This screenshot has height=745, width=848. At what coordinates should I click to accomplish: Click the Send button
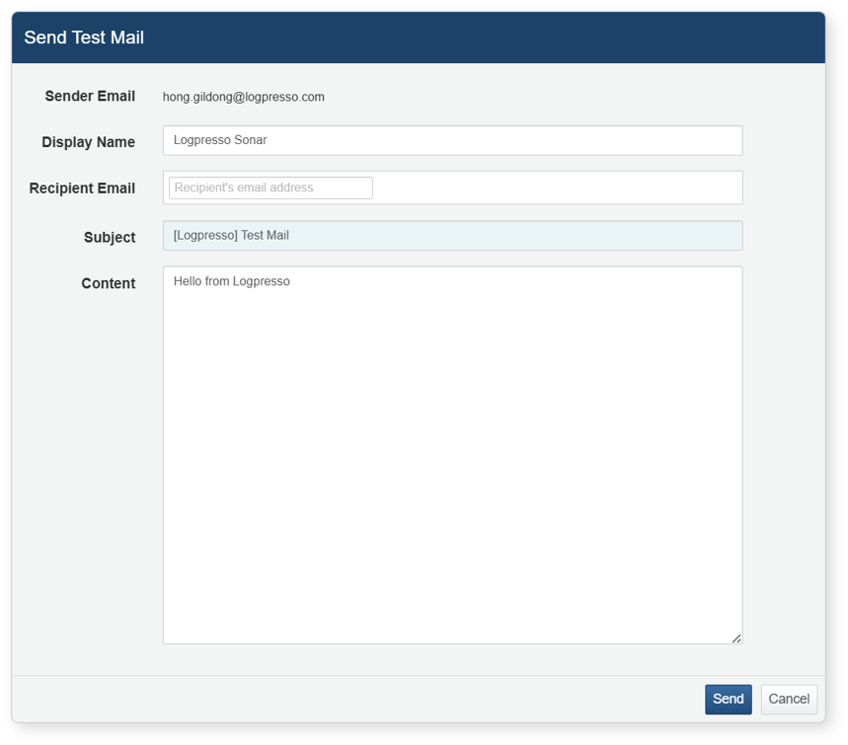pyautogui.click(x=728, y=699)
